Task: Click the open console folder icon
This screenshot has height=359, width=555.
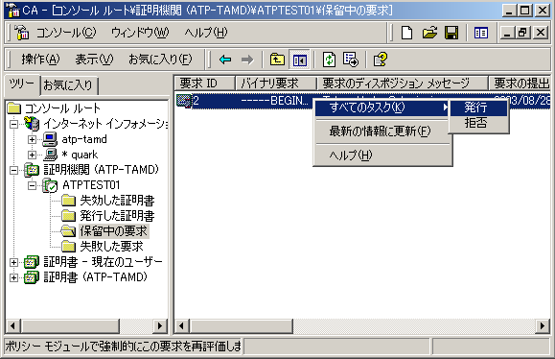Action: (429, 33)
